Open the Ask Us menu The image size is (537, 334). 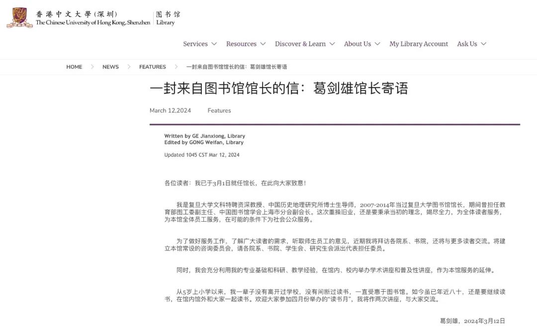[x=467, y=44]
